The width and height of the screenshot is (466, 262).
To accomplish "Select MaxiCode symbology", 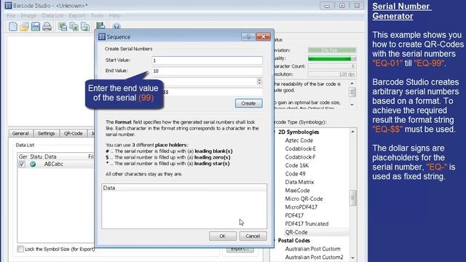I will [x=297, y=190].
